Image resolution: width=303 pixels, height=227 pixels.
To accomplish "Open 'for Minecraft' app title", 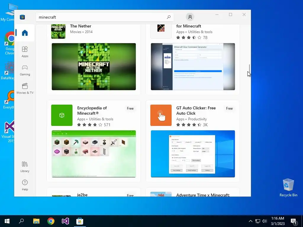I will pyautogui.click(x=188, y=26).
